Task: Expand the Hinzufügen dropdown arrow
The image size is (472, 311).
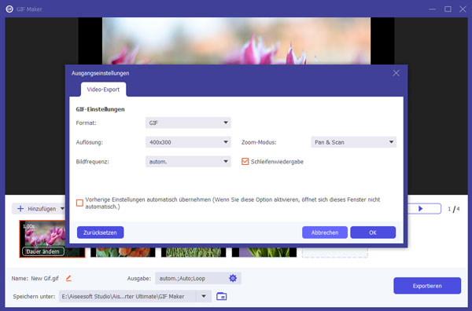Action: 62,209
